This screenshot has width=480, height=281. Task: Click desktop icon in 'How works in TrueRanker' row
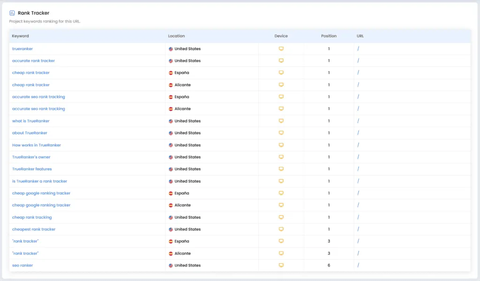[x=281, y=145]
